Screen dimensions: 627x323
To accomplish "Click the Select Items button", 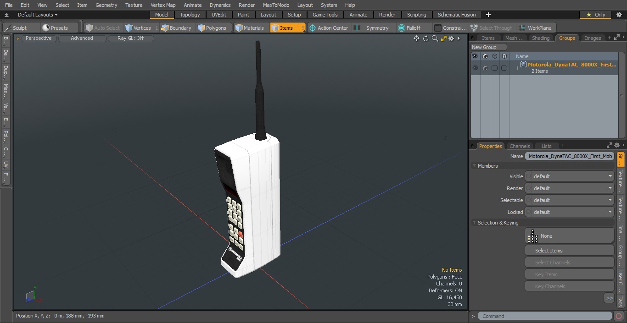I will click(569, 251).
